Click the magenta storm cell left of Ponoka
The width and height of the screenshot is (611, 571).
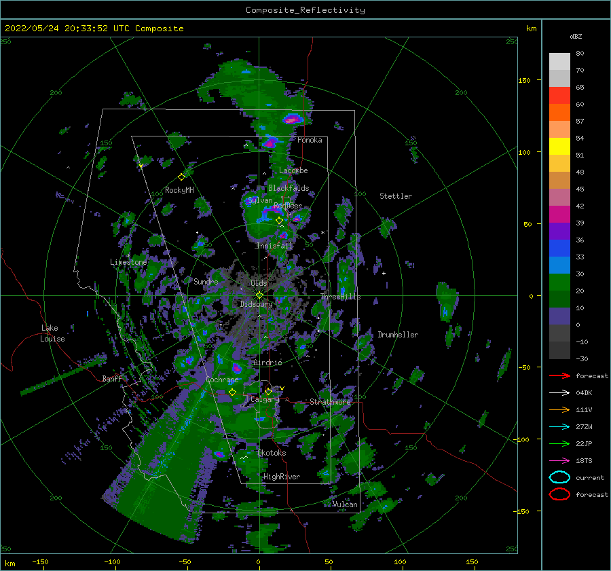coord(271,142)
